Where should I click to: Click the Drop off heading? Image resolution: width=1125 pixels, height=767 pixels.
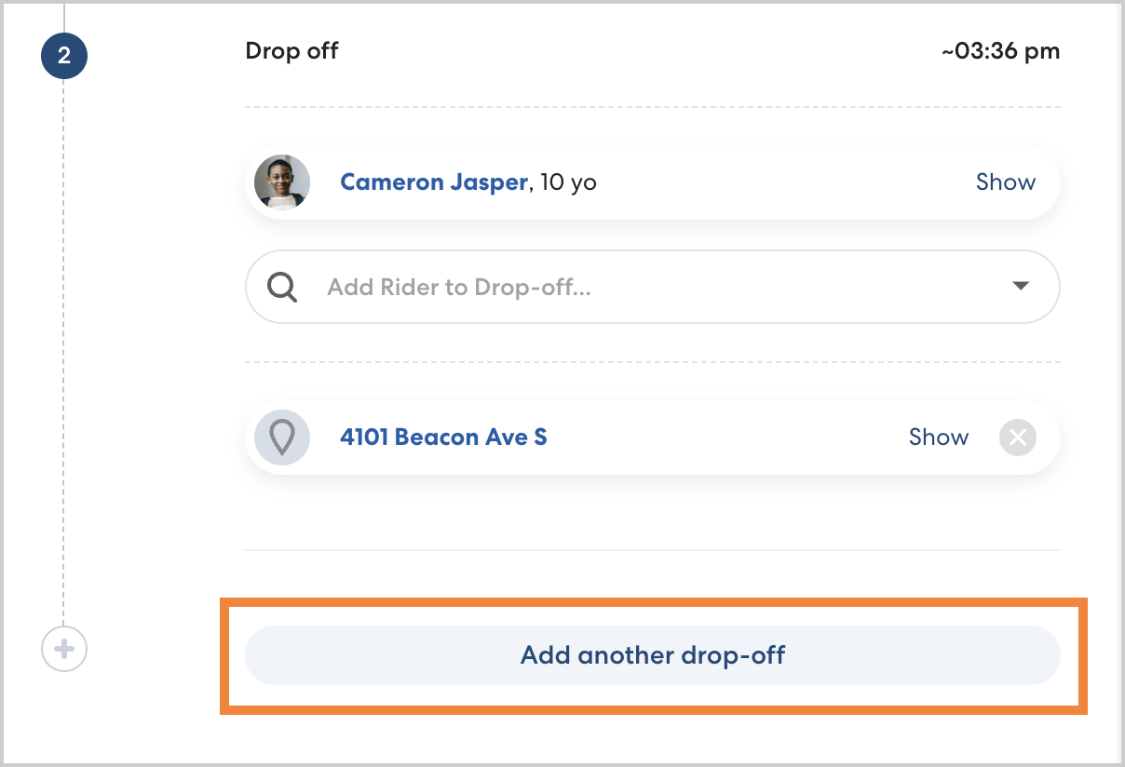(291, 50)
